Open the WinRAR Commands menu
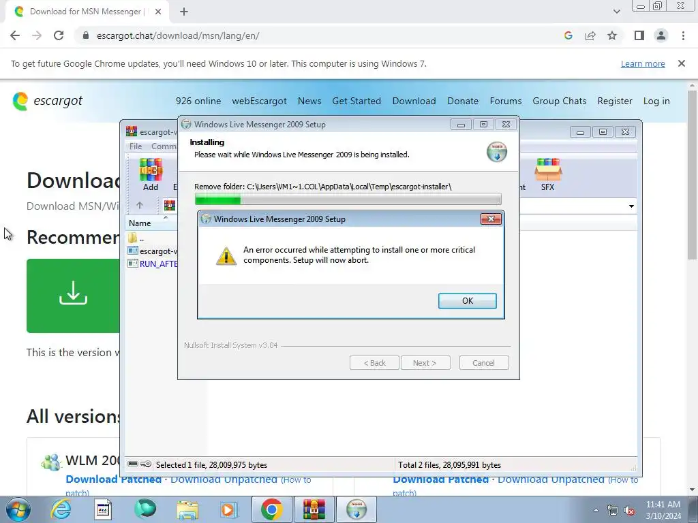The image size is (698, 523). click(x=164, y=146)
